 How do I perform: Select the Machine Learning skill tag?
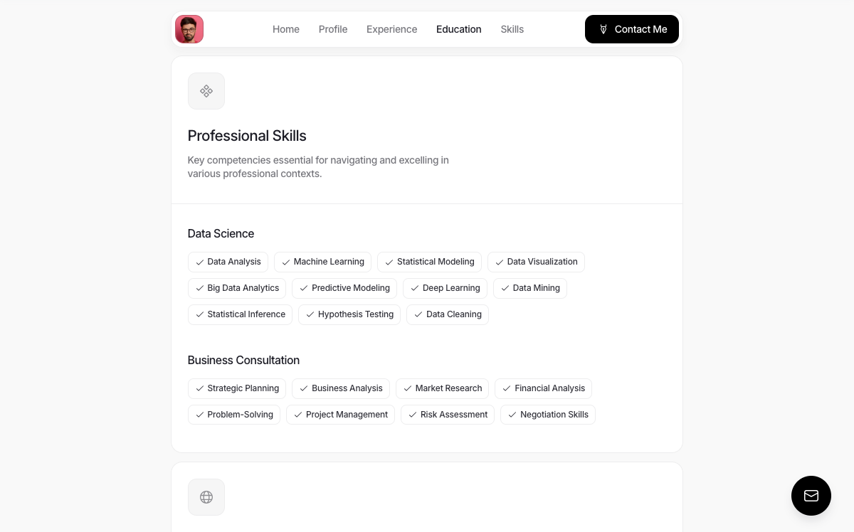coord(322,262)
